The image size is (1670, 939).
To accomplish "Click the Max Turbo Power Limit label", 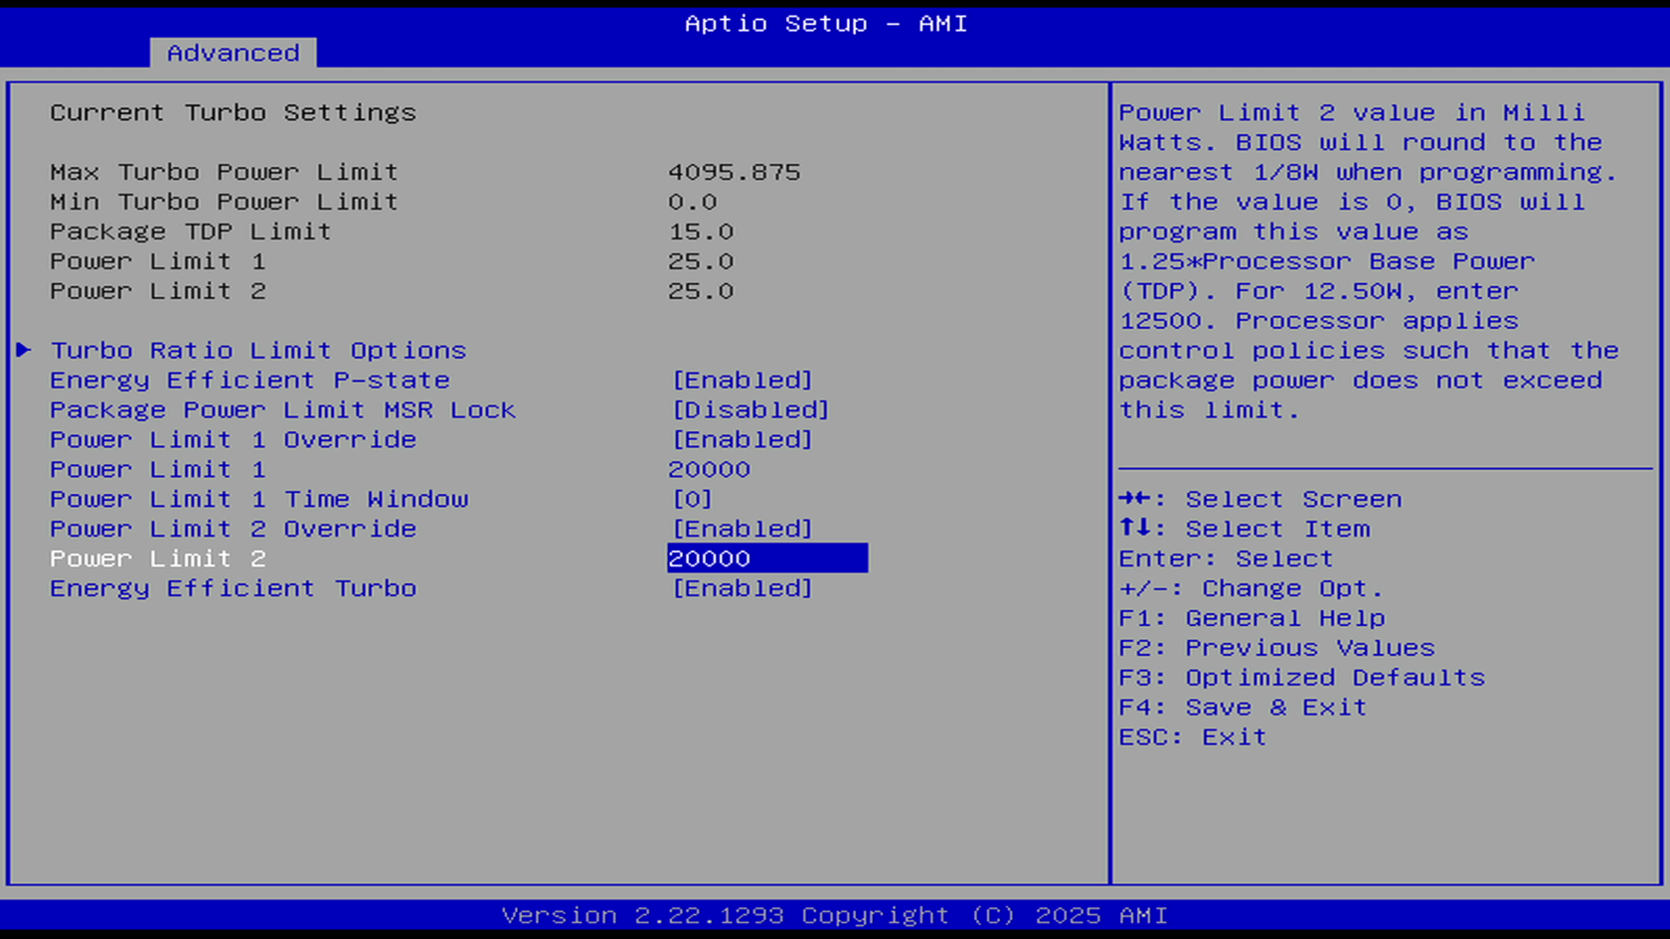I will (x=225, y=172).
